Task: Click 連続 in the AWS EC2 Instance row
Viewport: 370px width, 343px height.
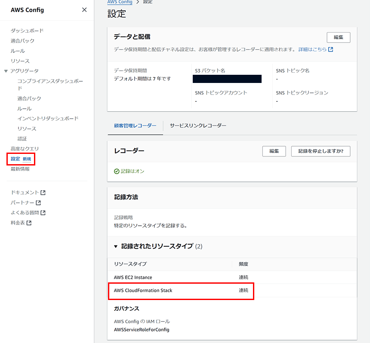Action: [243, 278]
